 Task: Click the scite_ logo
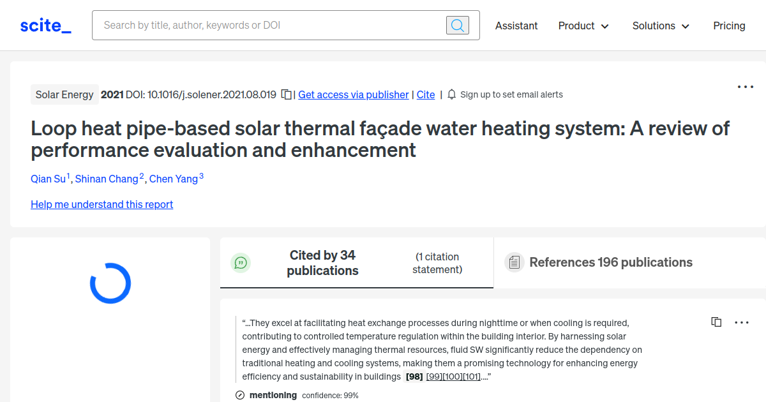click(x=45, y=25)
